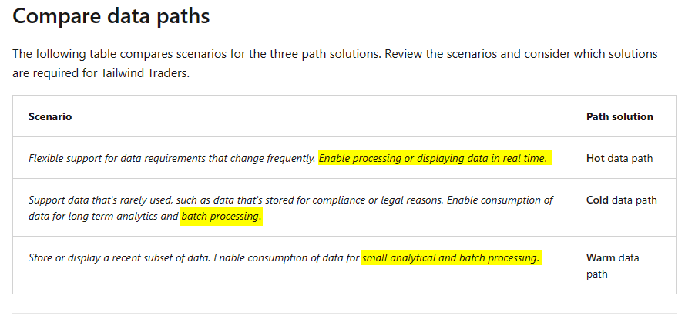
Task: Click the 'Warm data path' cell
Action: pos(613,265)
